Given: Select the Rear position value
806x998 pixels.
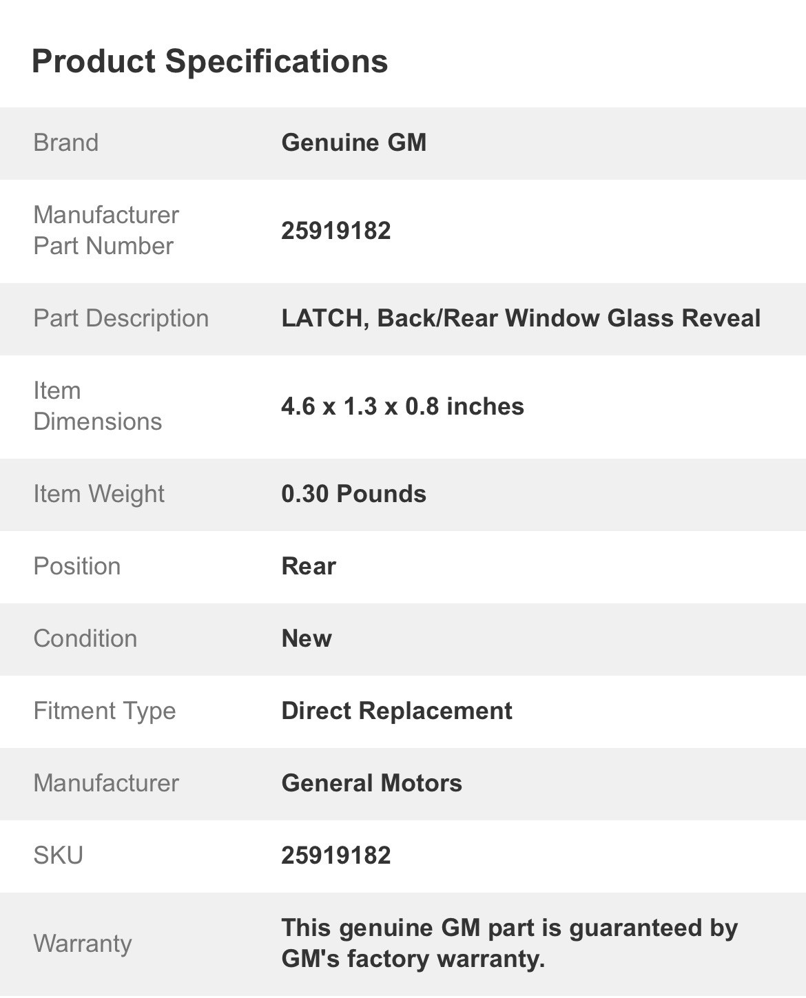Looking at the screenshot, I should 309,566.
